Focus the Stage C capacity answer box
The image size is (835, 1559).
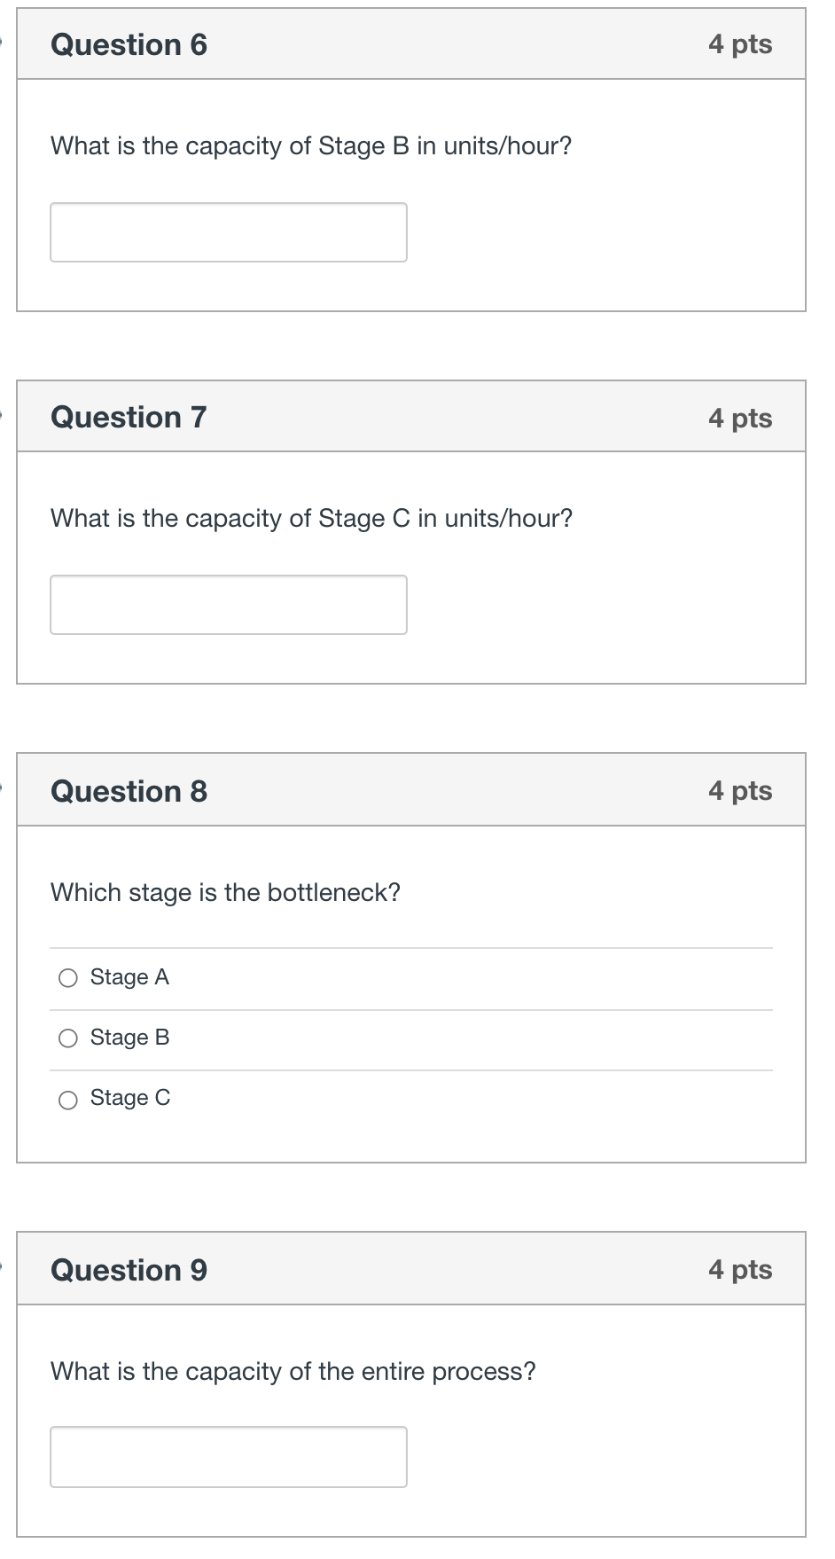[228, 605]
